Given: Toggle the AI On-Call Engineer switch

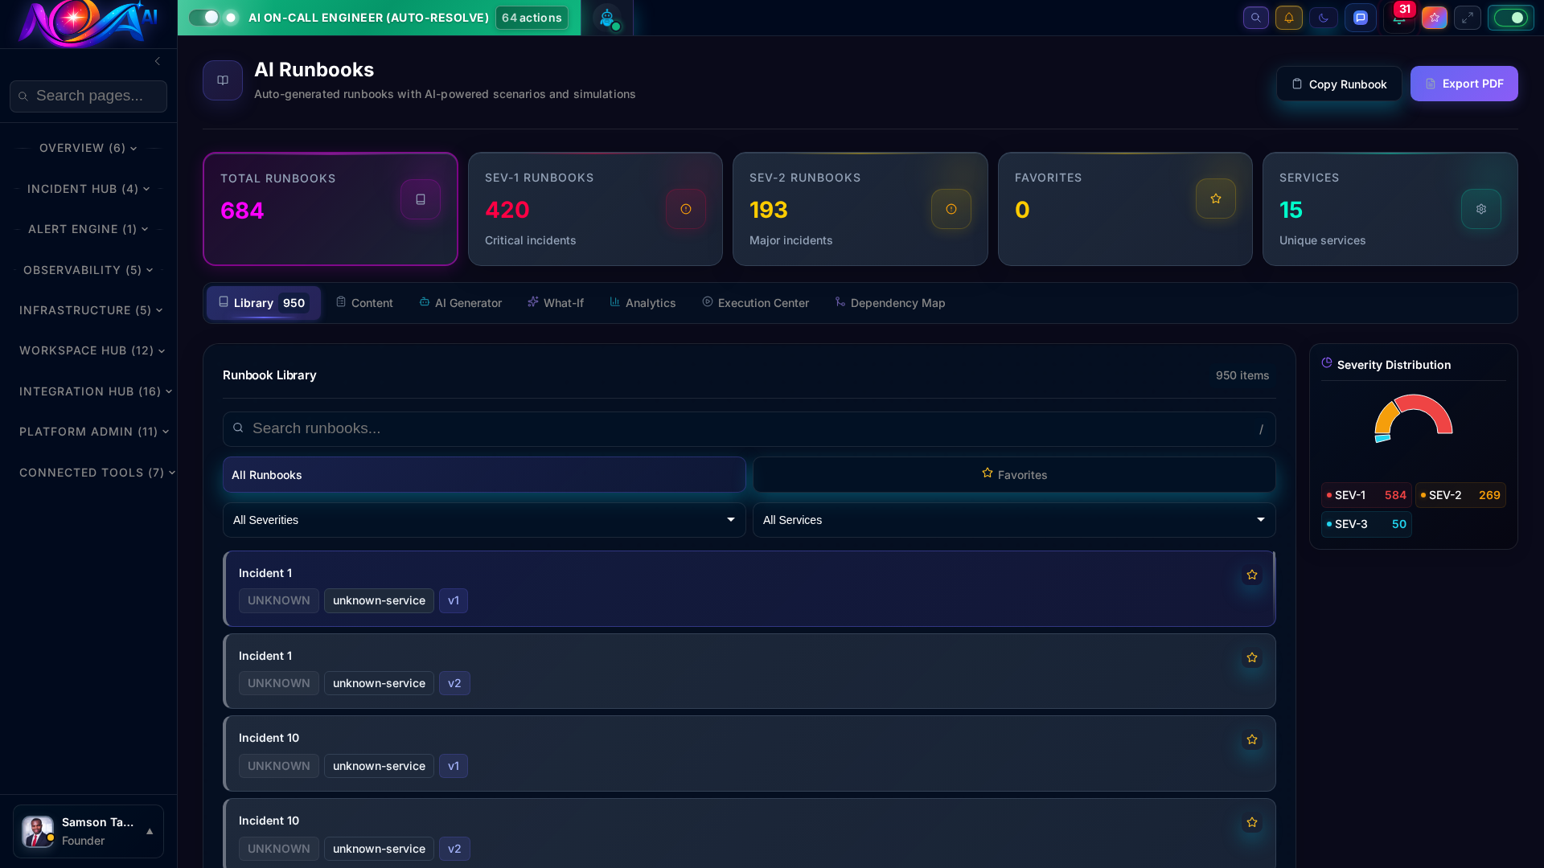Looking at the screenshot, I should coord(204,18).
